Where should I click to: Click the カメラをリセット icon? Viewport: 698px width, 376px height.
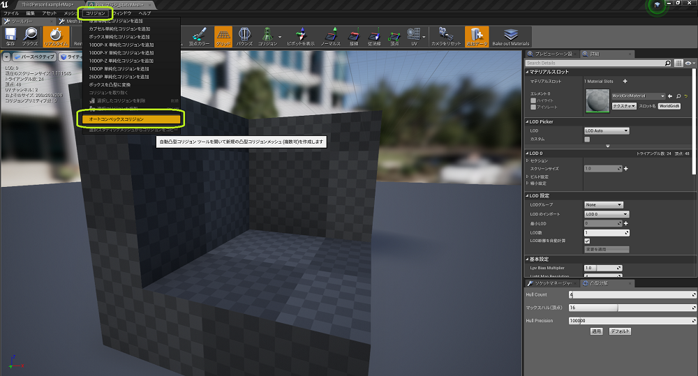pos(445,36)
